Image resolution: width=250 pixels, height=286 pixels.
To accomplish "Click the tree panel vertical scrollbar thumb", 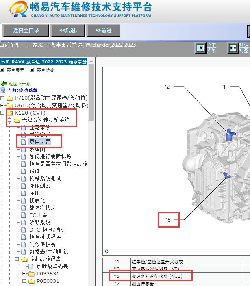I will click(91, 92).
